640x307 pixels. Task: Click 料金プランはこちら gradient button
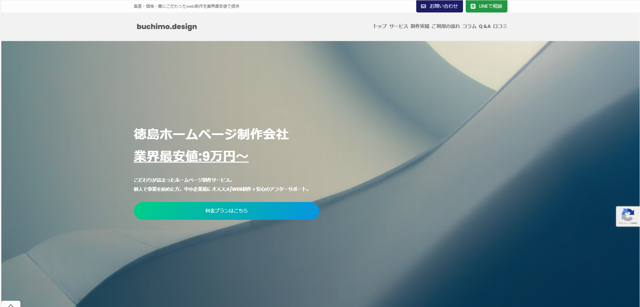pyautogui.click(x=226, y=211)
